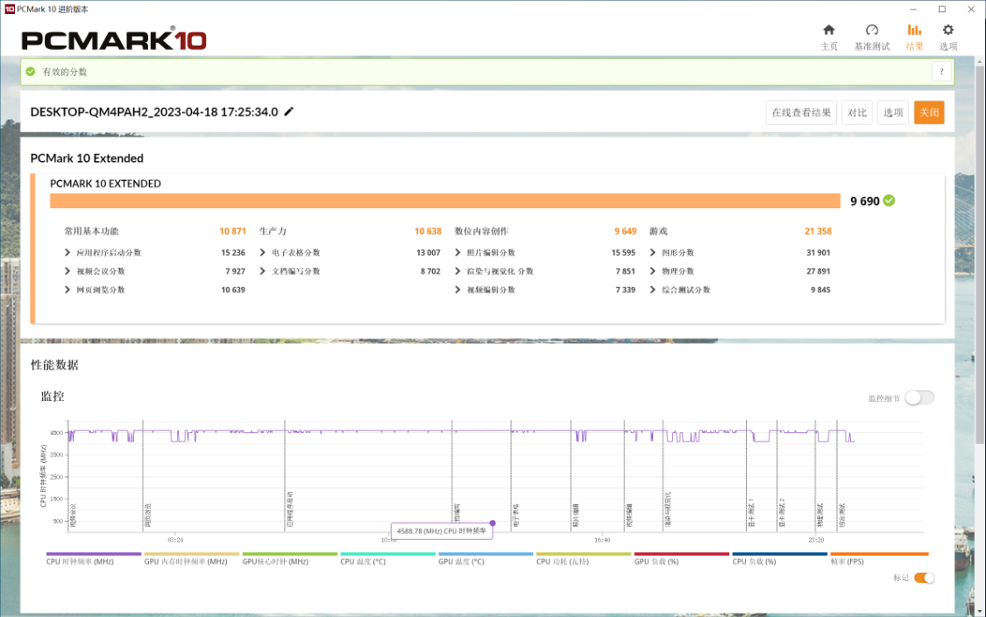The height and width of the screenshot is (617, 986).
Task: Open the 基准测试 benchmark gauge icon
Action: click(x=871, y=30)
